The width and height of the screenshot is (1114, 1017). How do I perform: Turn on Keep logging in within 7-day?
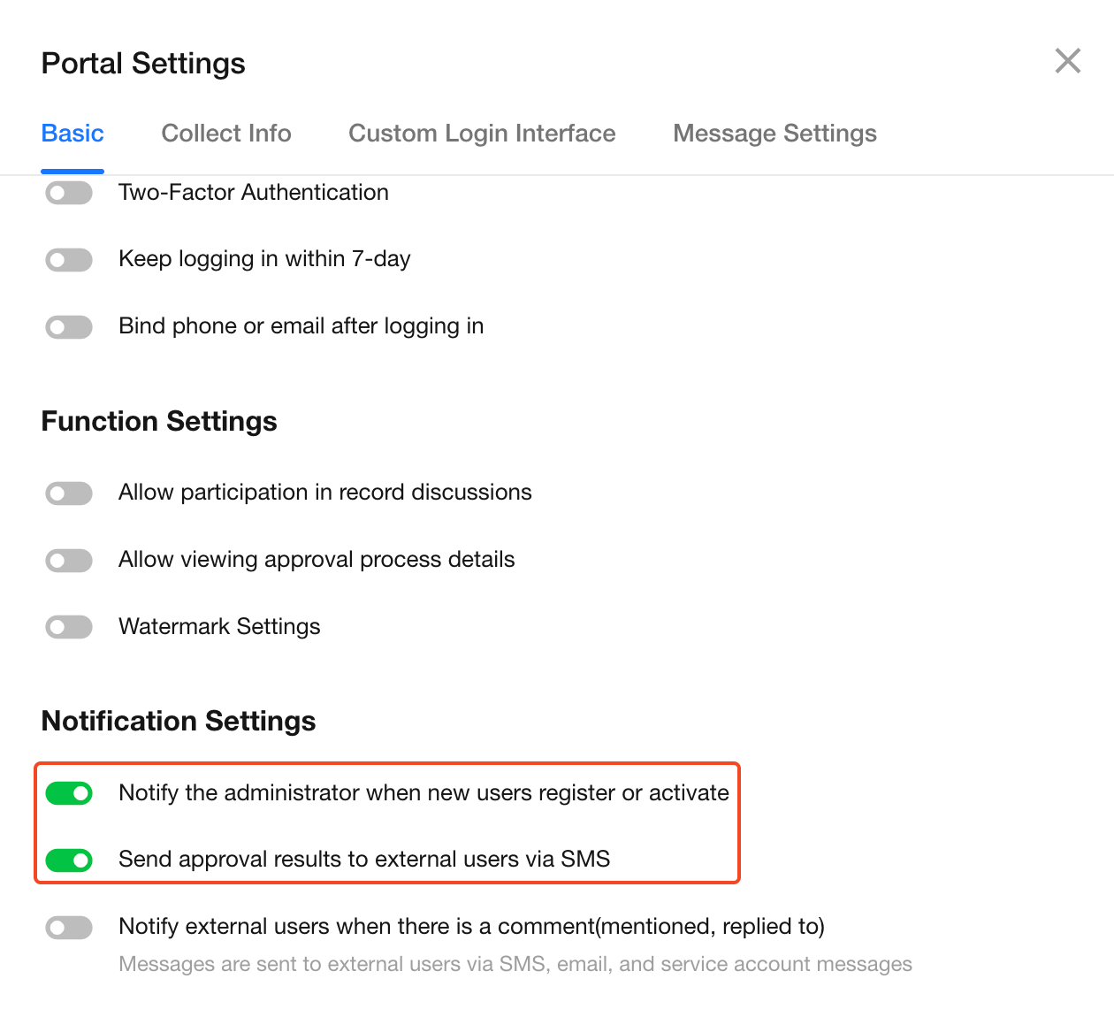pos(69,260)
